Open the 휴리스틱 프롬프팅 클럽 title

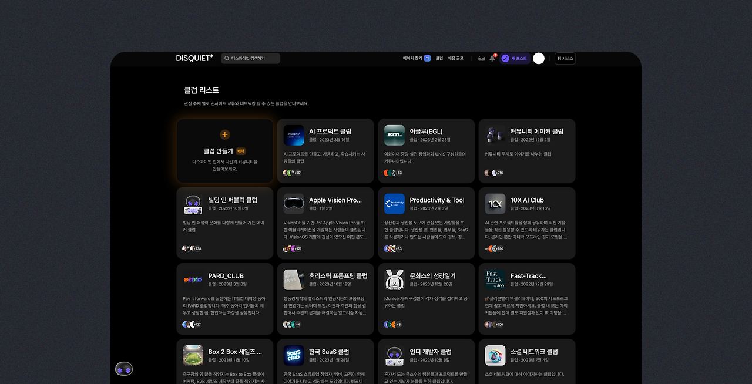(x=338, y=276)
